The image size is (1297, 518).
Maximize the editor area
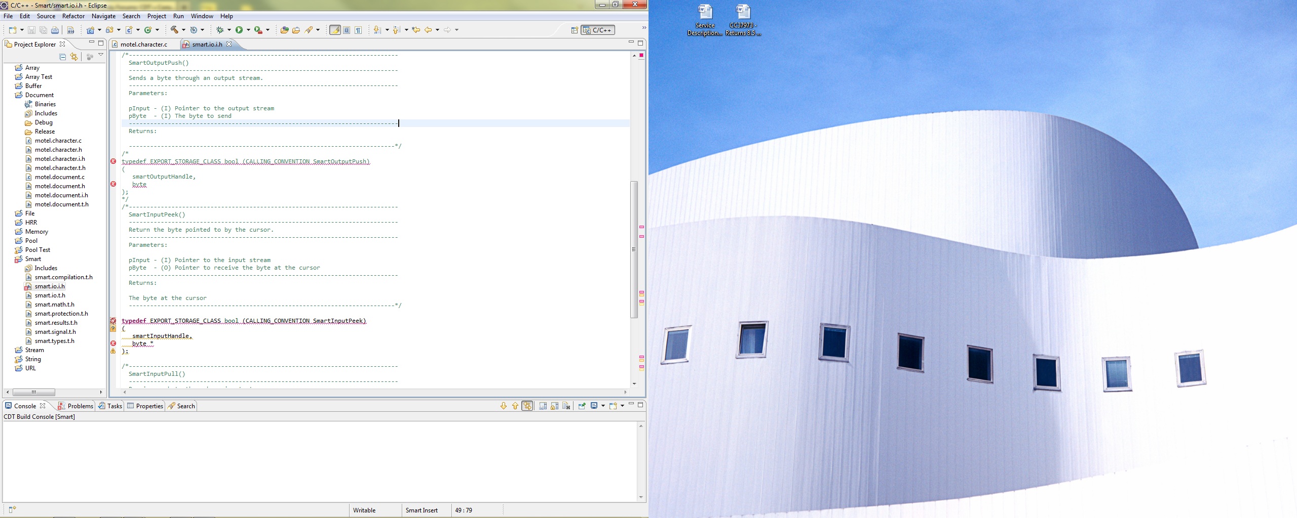pyautogui.click(x=640, y=42)
